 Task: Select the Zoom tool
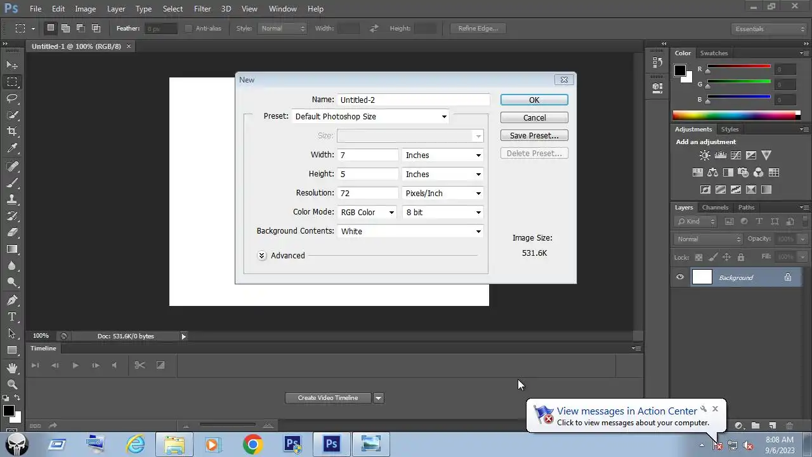point(12,384)
